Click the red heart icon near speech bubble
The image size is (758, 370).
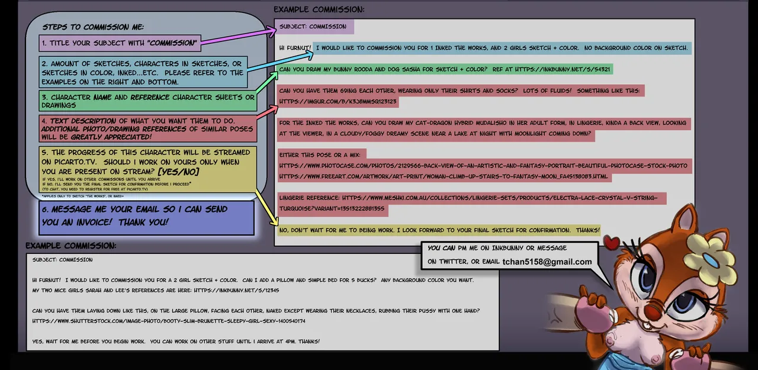click(x=611, y=241)
